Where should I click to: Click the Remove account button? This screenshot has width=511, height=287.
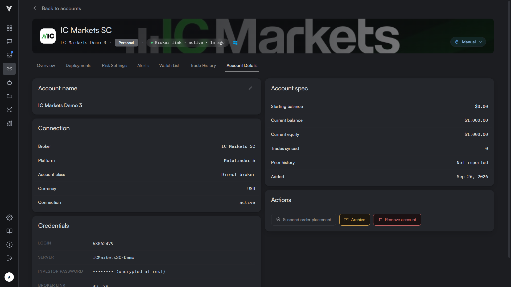point(397,220)
